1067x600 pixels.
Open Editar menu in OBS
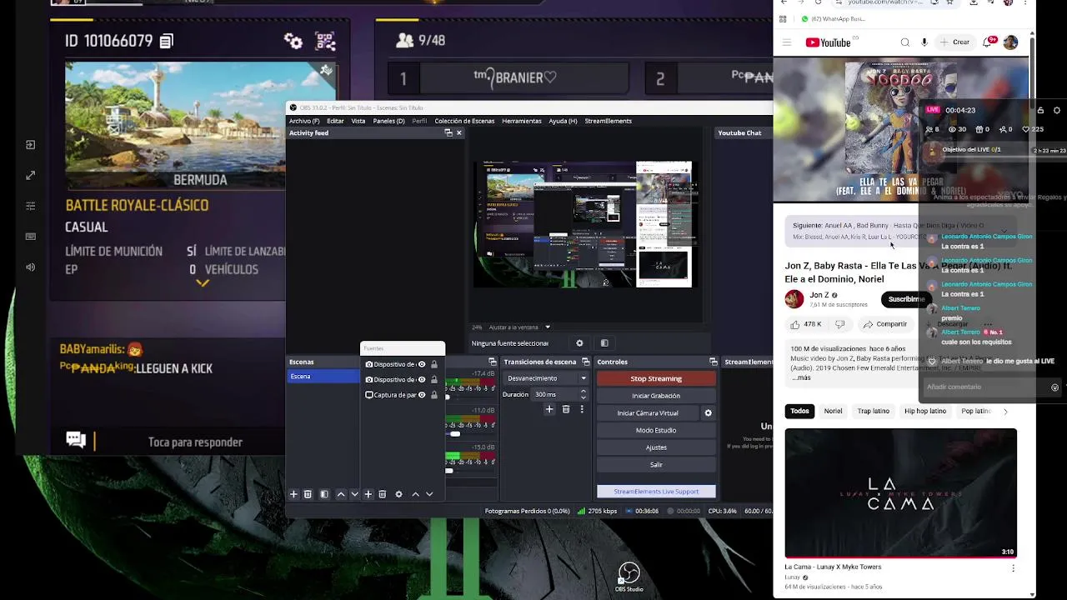[335, 121]
